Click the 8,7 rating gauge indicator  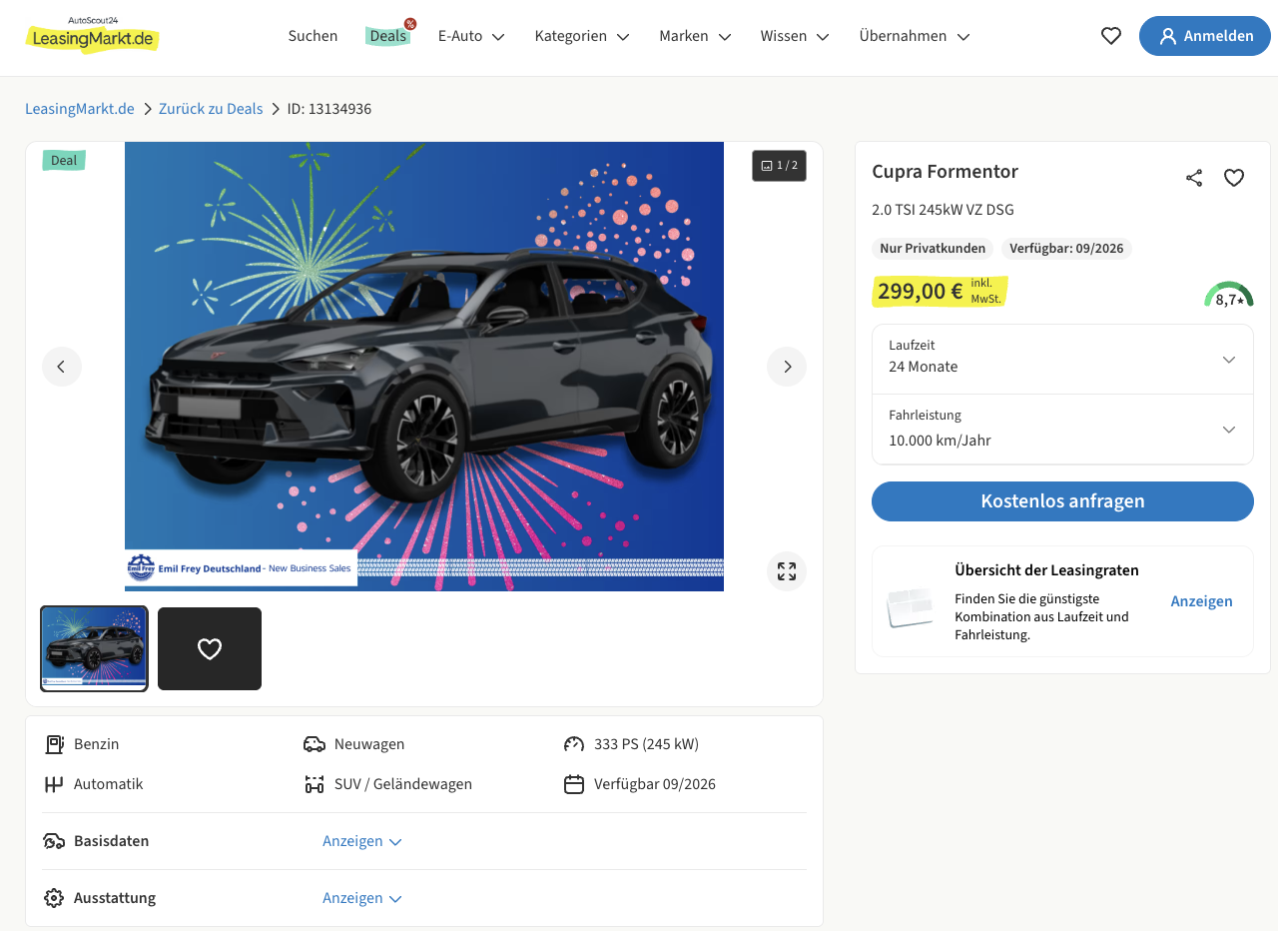pyautogui.click(x=1229, y=295)
